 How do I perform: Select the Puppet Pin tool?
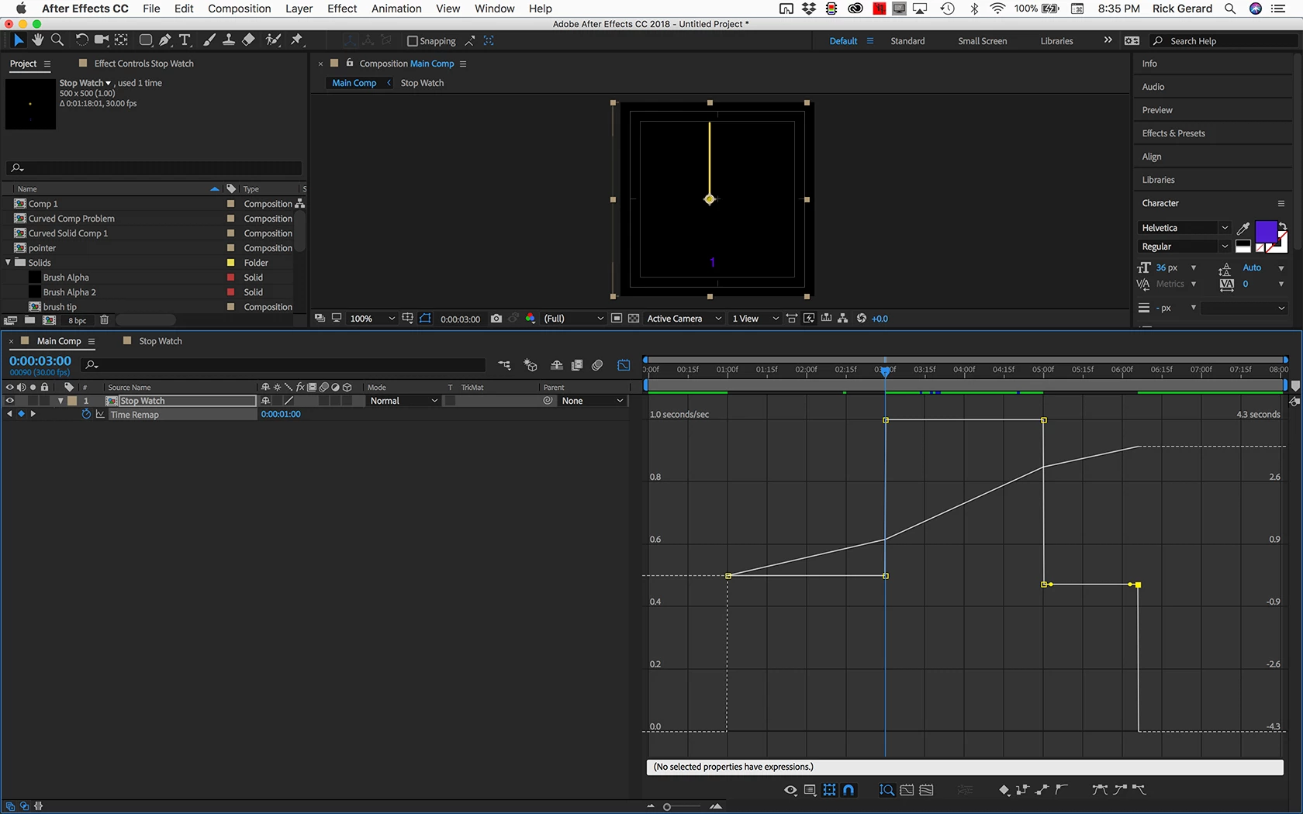pos(297,40)
